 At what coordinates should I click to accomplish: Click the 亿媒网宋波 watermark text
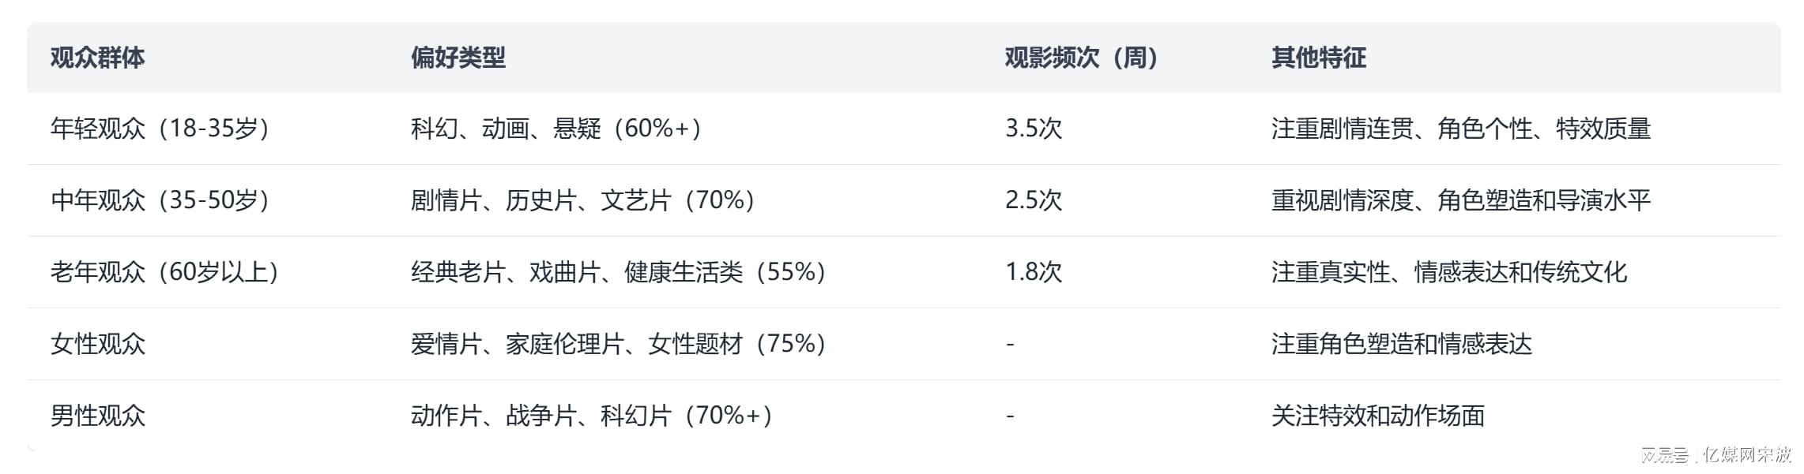pos(1747,455)
